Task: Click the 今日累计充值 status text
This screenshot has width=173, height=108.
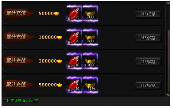Action: 21,101
